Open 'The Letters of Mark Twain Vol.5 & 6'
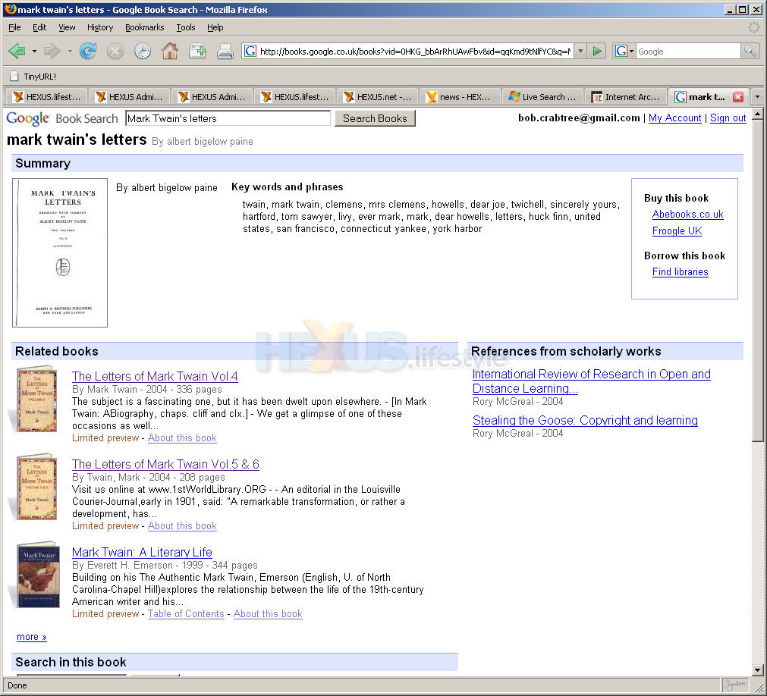Viewport: 767px width, 696px height. (165, 464)
